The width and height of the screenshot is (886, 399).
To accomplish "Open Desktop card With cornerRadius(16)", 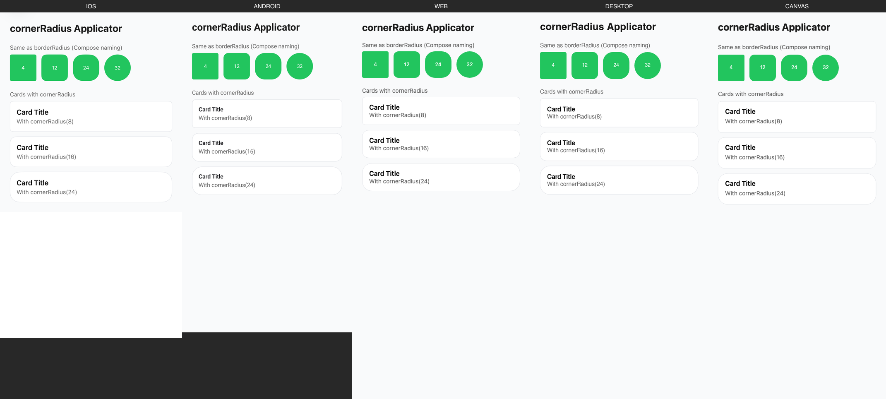I will pyautogui.click(x=619, y=147).
